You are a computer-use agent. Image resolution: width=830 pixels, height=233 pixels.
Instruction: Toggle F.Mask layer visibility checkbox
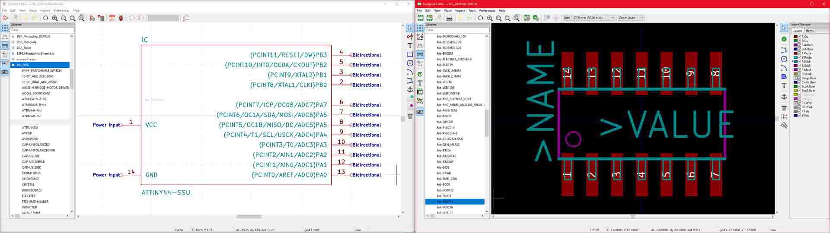click(799, 70)
